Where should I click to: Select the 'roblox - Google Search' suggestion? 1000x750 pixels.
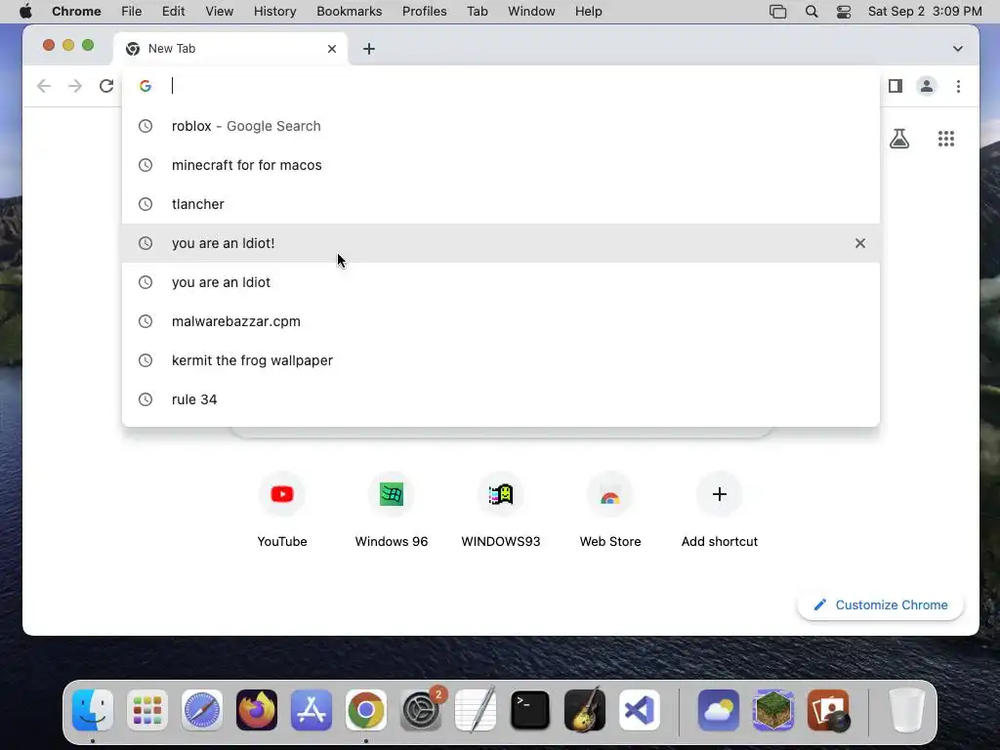click(501, 126)
